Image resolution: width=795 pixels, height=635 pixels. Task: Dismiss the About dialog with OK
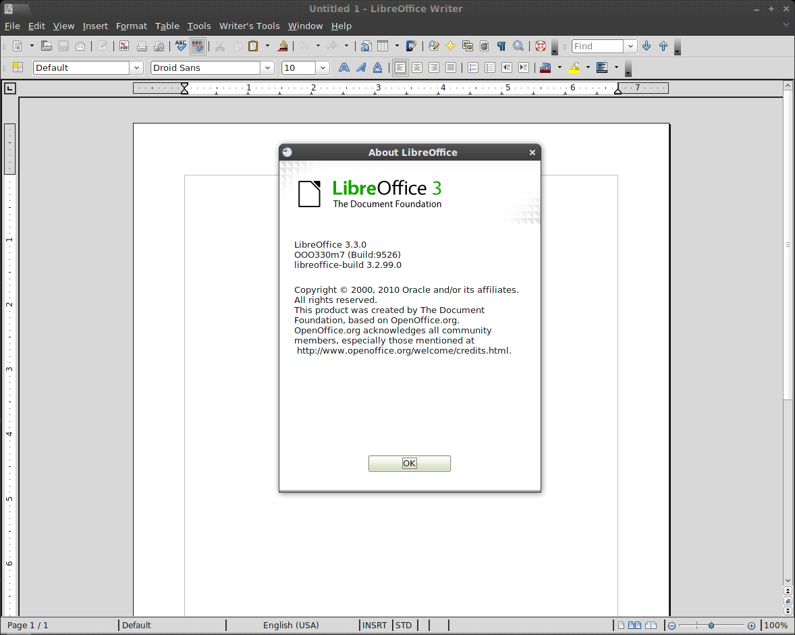click(409, 464)
